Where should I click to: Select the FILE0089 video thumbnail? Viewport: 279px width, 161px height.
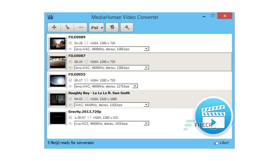coord(58,43)
